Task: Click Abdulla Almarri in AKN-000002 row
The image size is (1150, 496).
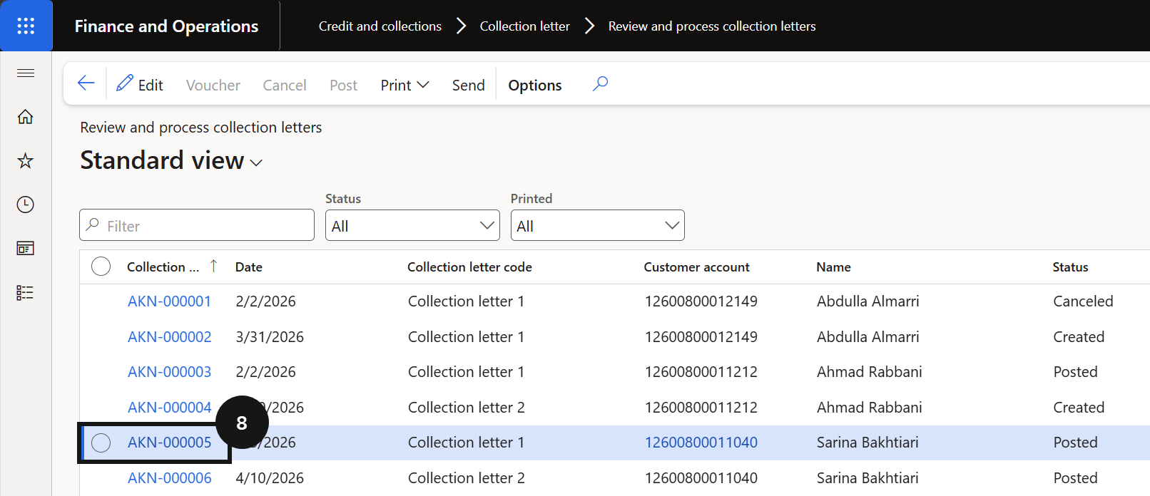Action: point(868,337)
